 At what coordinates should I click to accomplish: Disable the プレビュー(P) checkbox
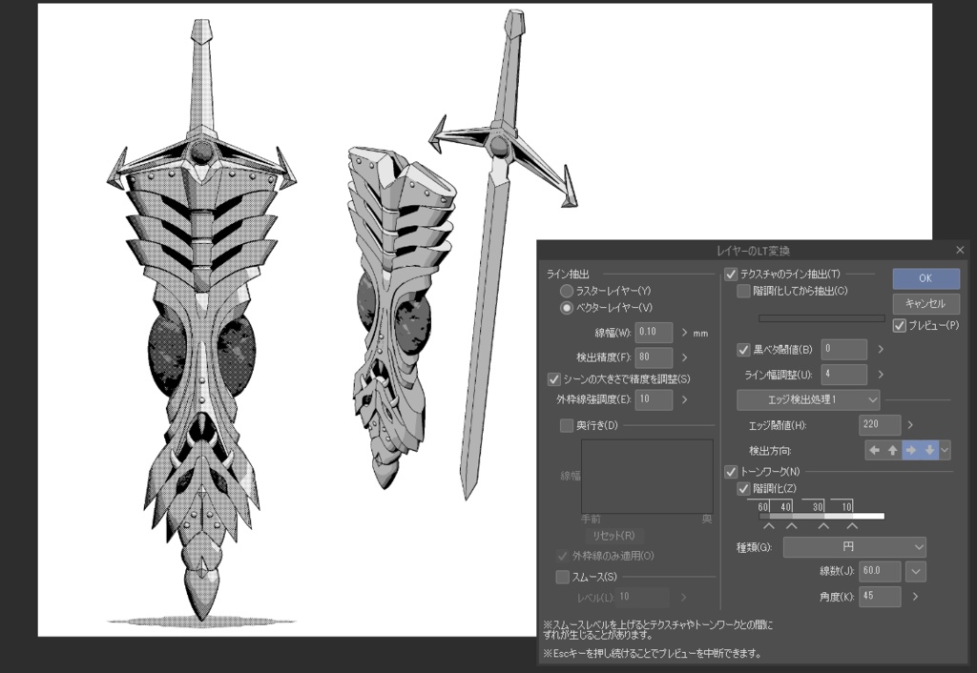[898, 324]
